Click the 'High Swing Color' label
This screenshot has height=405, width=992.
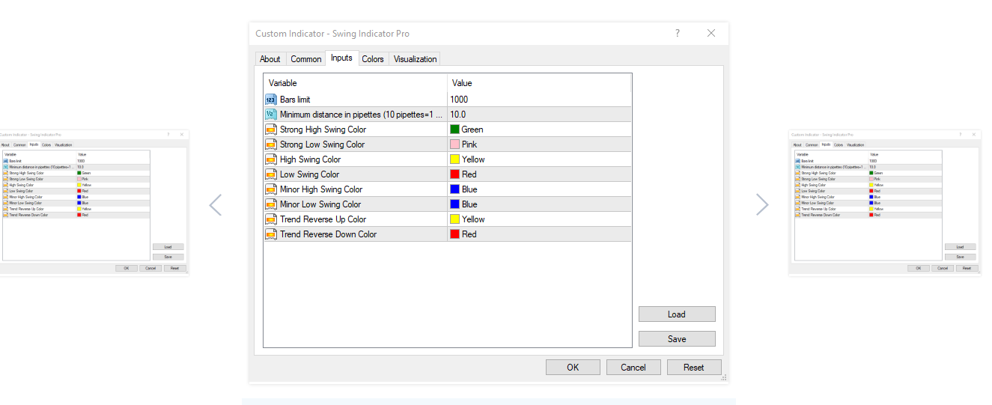[x=310, y=159]
